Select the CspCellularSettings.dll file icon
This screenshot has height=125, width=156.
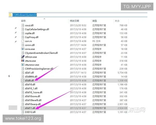(x=23, y=29)
